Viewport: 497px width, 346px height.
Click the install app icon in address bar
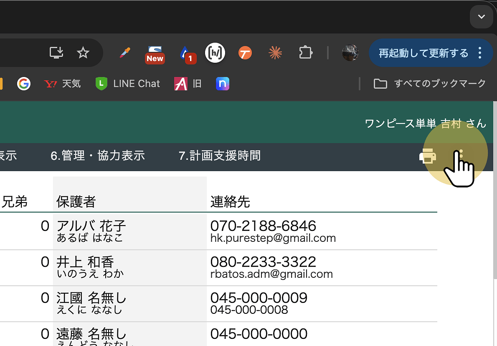[x=56, y=53]
